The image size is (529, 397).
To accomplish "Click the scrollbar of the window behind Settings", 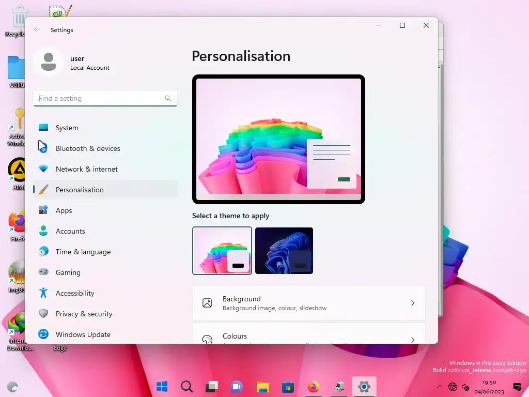I will [x=441, y=189].
